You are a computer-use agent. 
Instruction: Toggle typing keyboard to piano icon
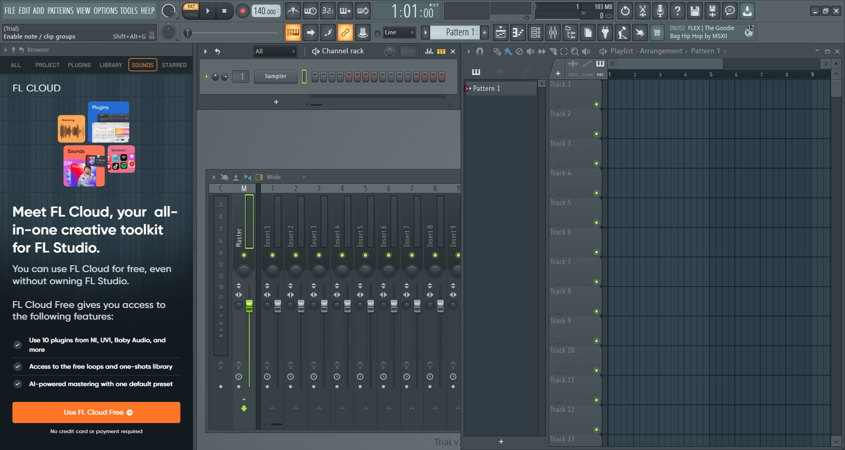(293, 32)
